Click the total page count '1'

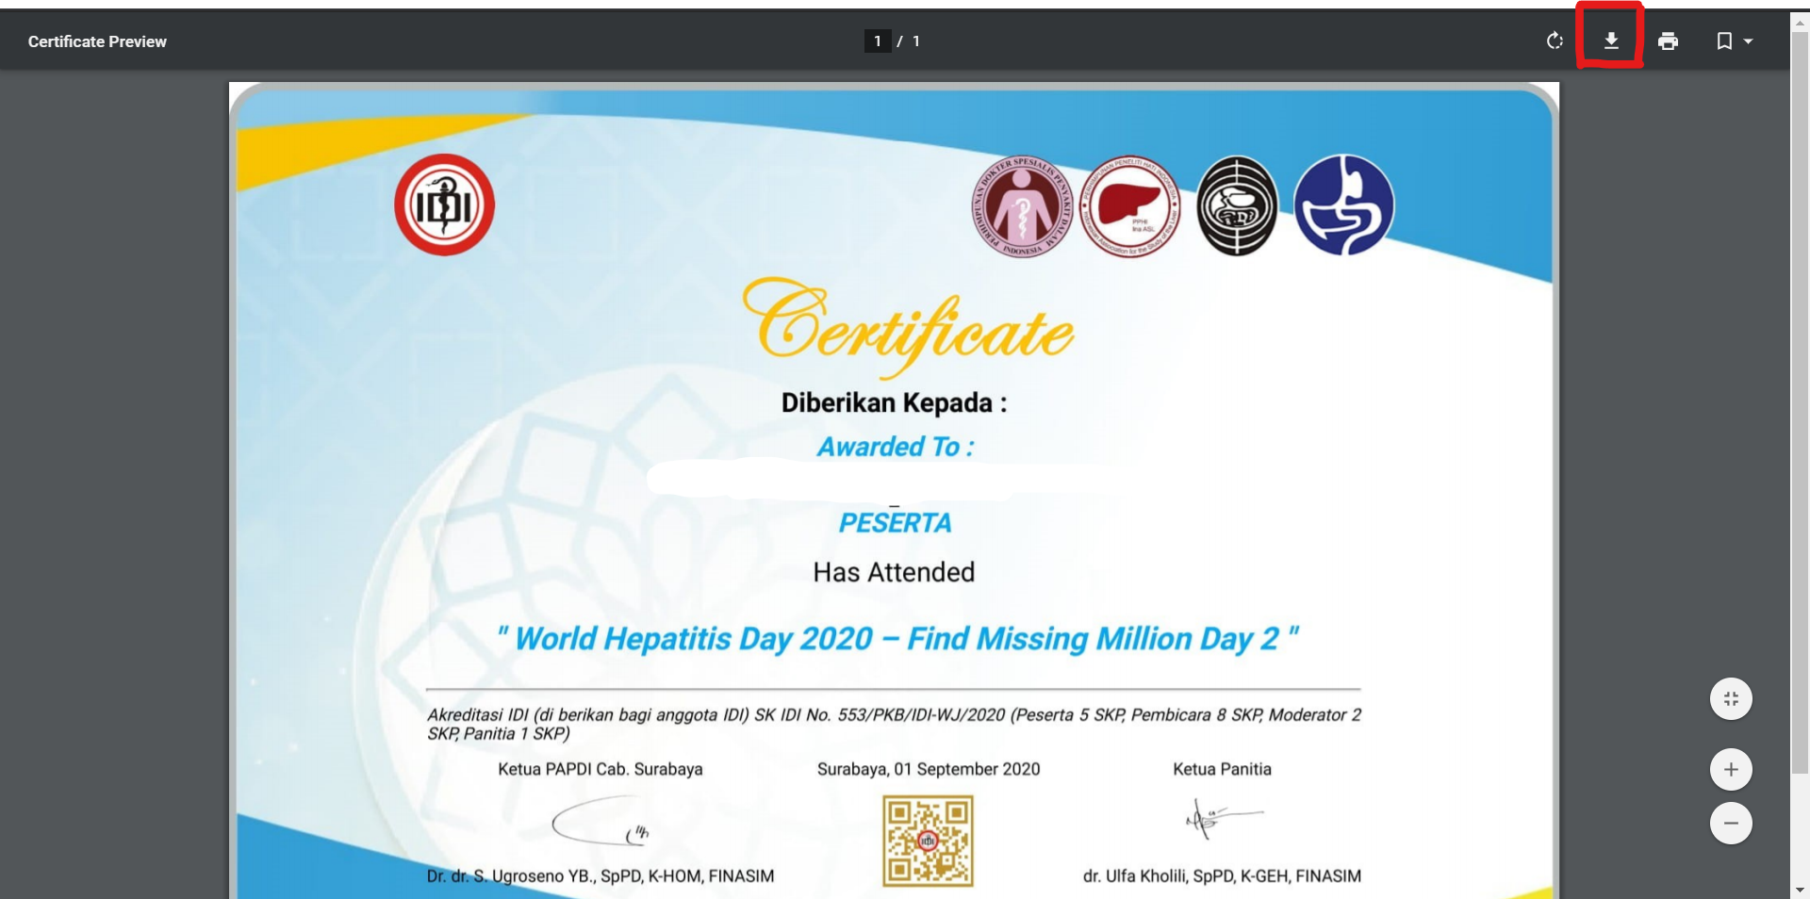coord(916,41)
